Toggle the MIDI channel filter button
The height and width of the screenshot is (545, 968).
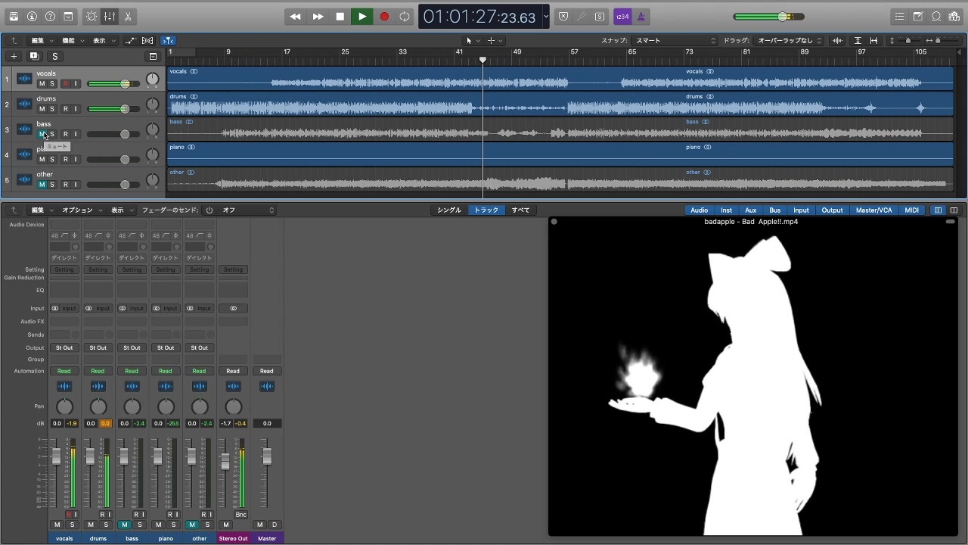pyautogui.click(x=912, y=210)
